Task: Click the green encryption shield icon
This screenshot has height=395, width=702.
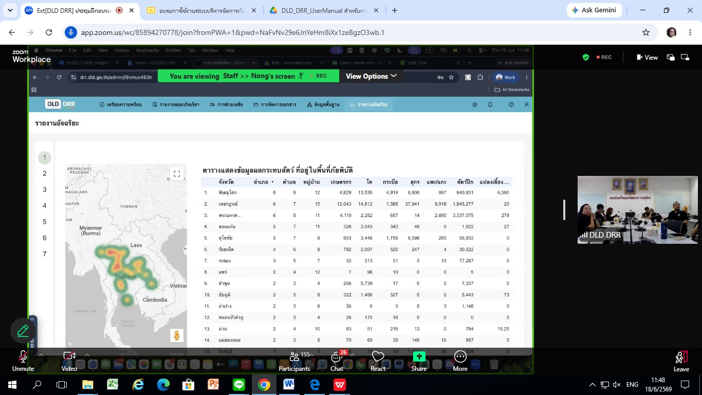Action: (586, 57)
